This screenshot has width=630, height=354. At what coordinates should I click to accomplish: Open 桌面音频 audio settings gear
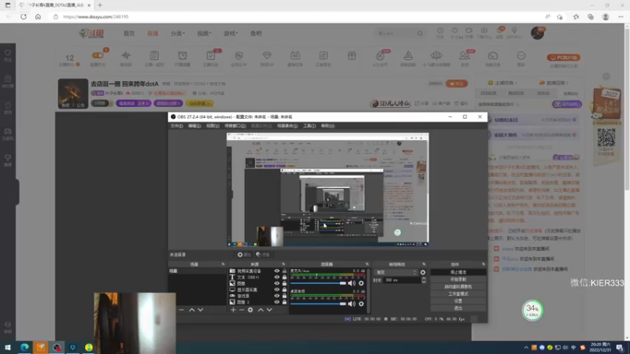[x=361, y=304]
